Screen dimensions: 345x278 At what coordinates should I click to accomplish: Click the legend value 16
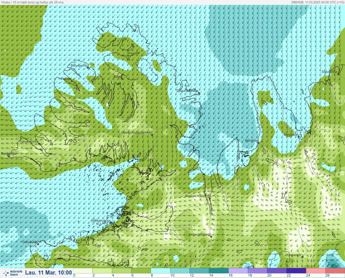click(230, 275)
